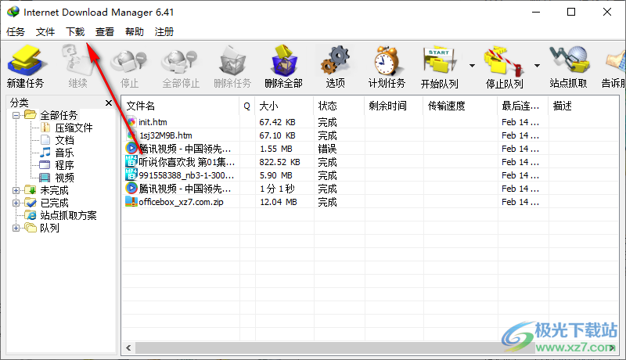
Task: Click 开始队列 start queue icon
Action: (x=440, y=61)
